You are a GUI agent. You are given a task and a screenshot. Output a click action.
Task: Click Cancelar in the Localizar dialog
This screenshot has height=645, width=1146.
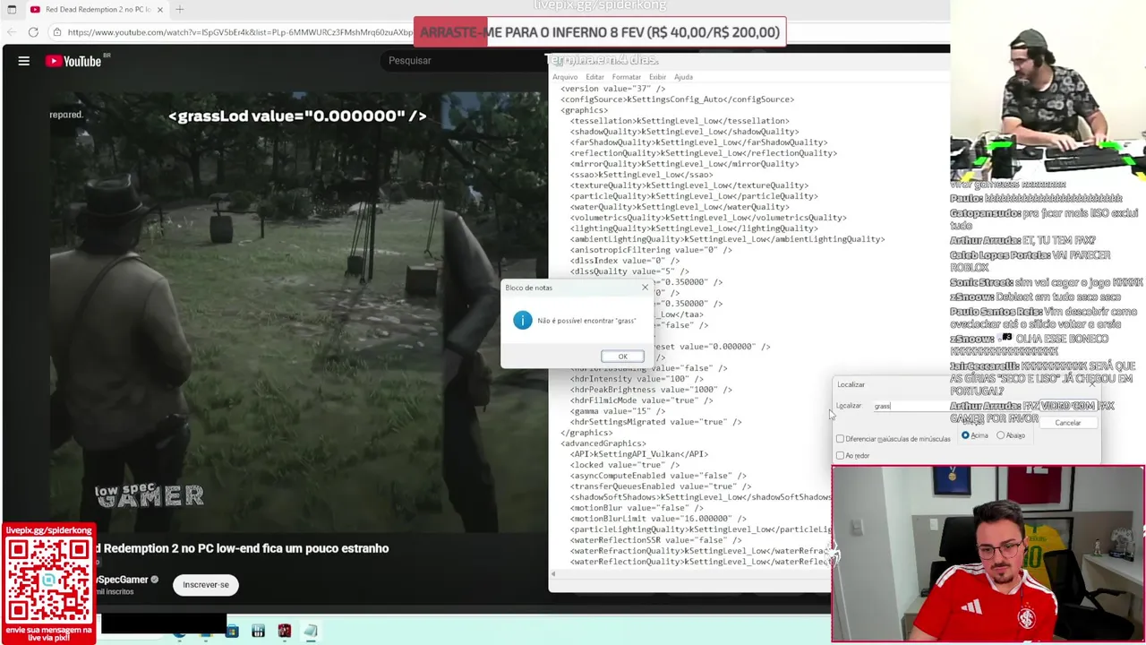coord(1067,423)
